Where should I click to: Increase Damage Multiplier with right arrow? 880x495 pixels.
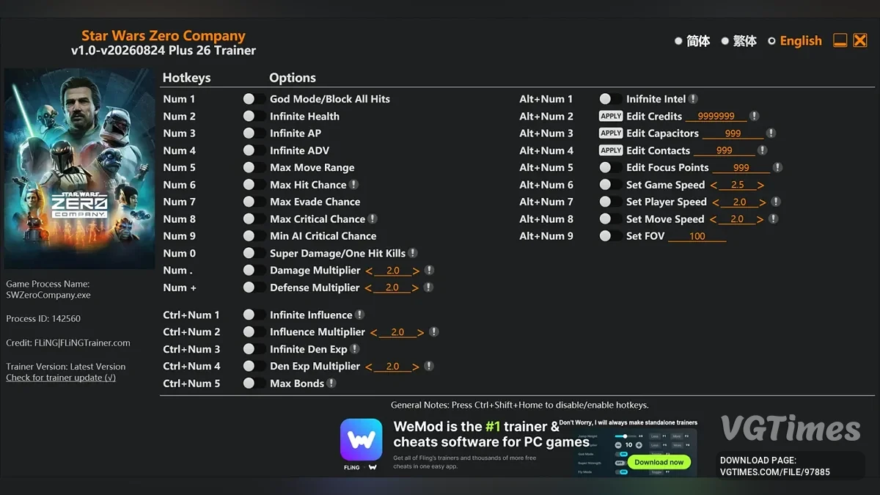(x=416, y=271)
